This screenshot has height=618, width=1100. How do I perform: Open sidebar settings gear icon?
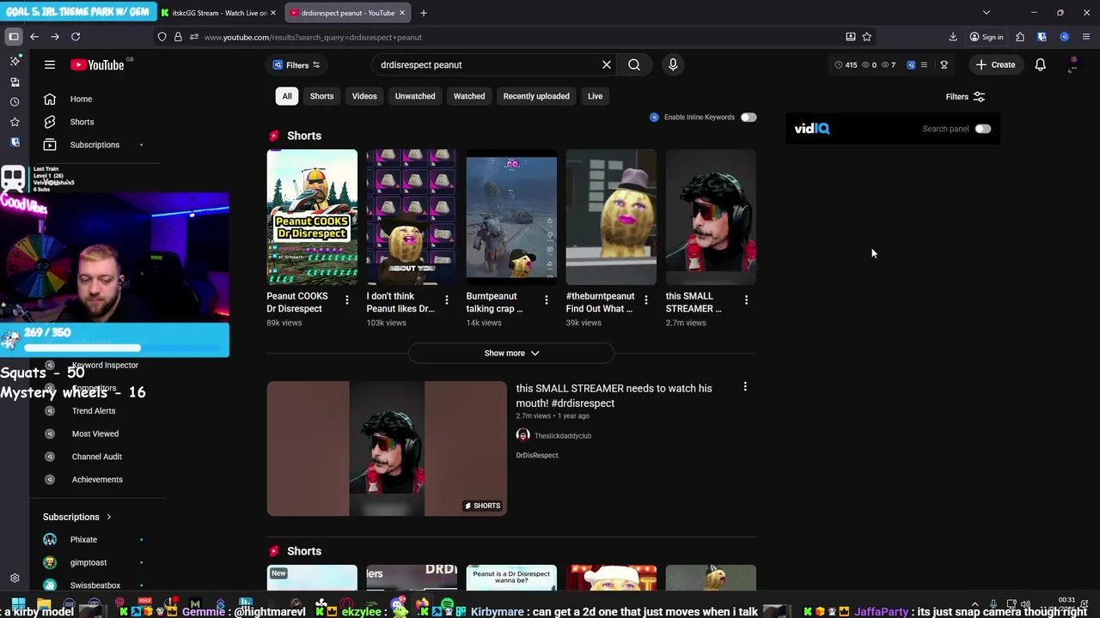[x=15, y=579]
